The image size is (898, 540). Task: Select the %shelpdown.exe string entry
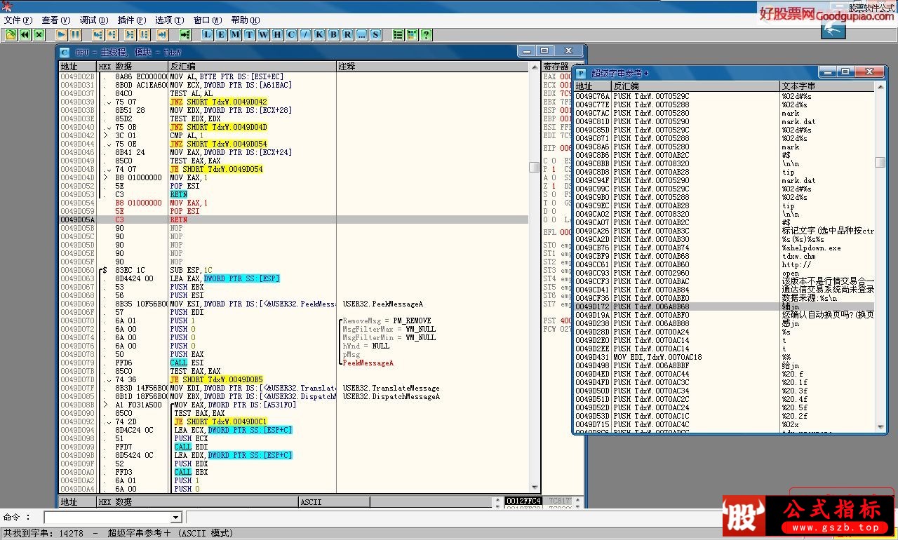tap(811, 248)
